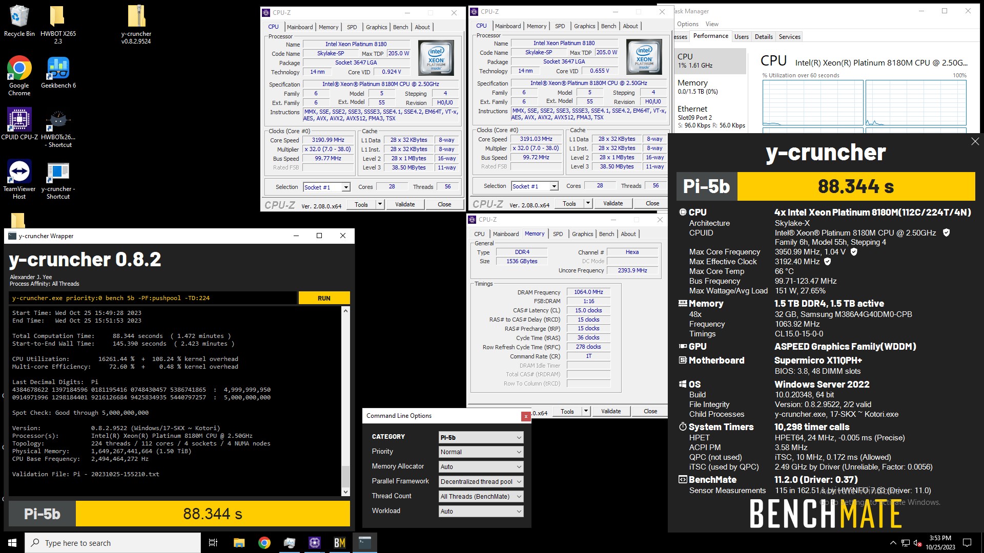Switch to y-cruncher wrapper taskbar icon
The width and height of the screenshot is (984, 553).
(x=365, y=543)
